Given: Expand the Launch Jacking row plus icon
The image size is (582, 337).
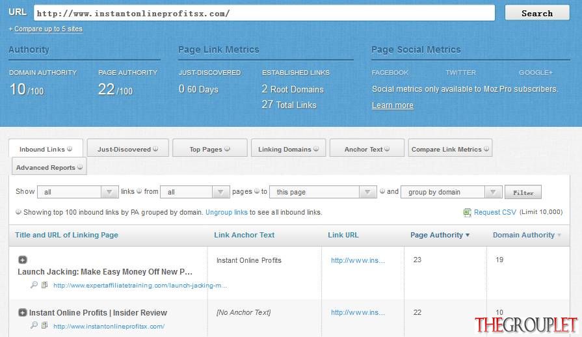Looking at the screenshot, I should coord(23,260).
